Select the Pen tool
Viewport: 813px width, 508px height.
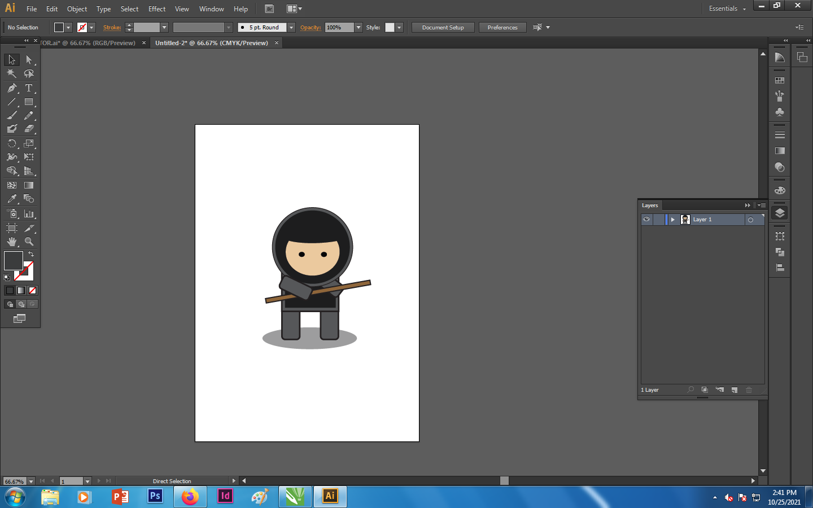tap(12, 88)
